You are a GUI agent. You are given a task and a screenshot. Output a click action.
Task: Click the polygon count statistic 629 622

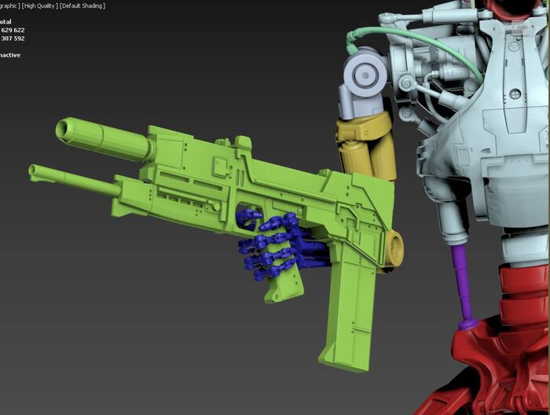click(x=14, y=30)
